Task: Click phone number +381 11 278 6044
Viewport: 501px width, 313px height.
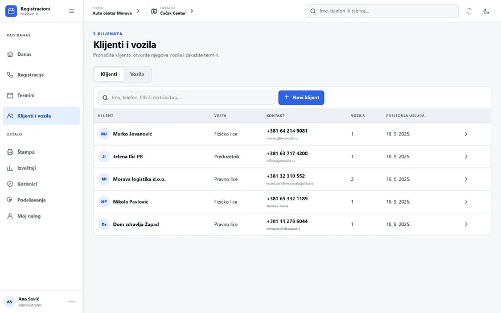Action: 287,221
